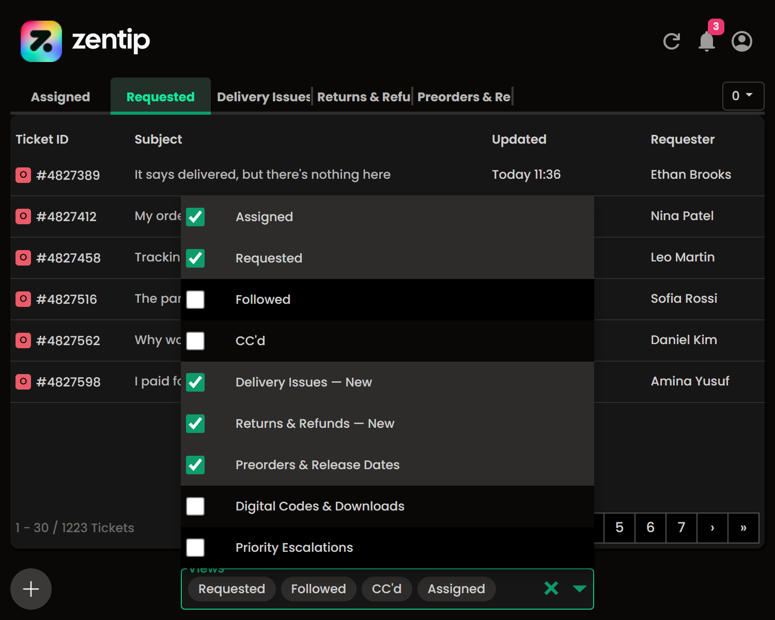775x620 pixels.
Task: Click status icon for ticket #4827412
Action: click(23, 216)
